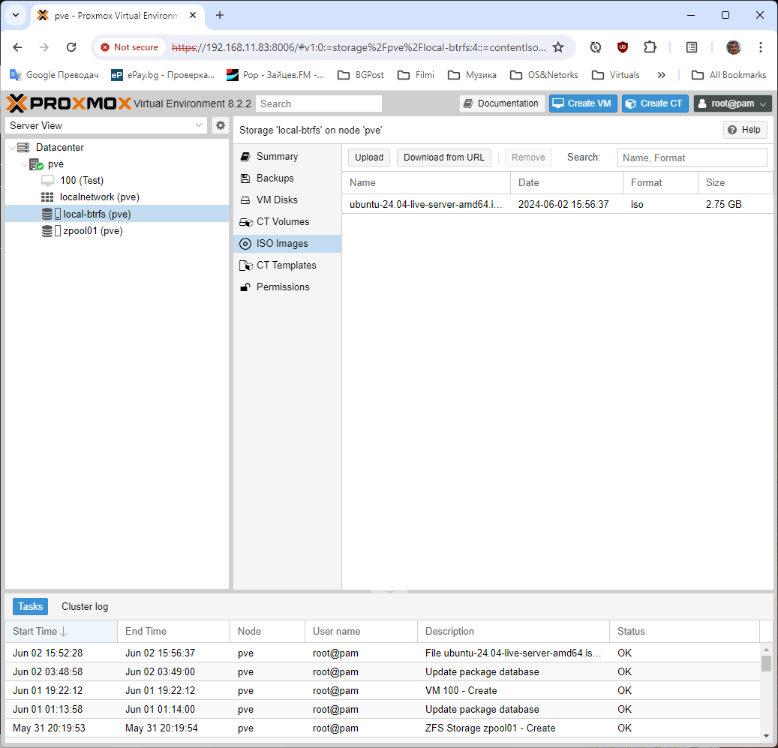Click the CT Volumes icon
Viewport: 778px width, 748px height.
point(245,222)
